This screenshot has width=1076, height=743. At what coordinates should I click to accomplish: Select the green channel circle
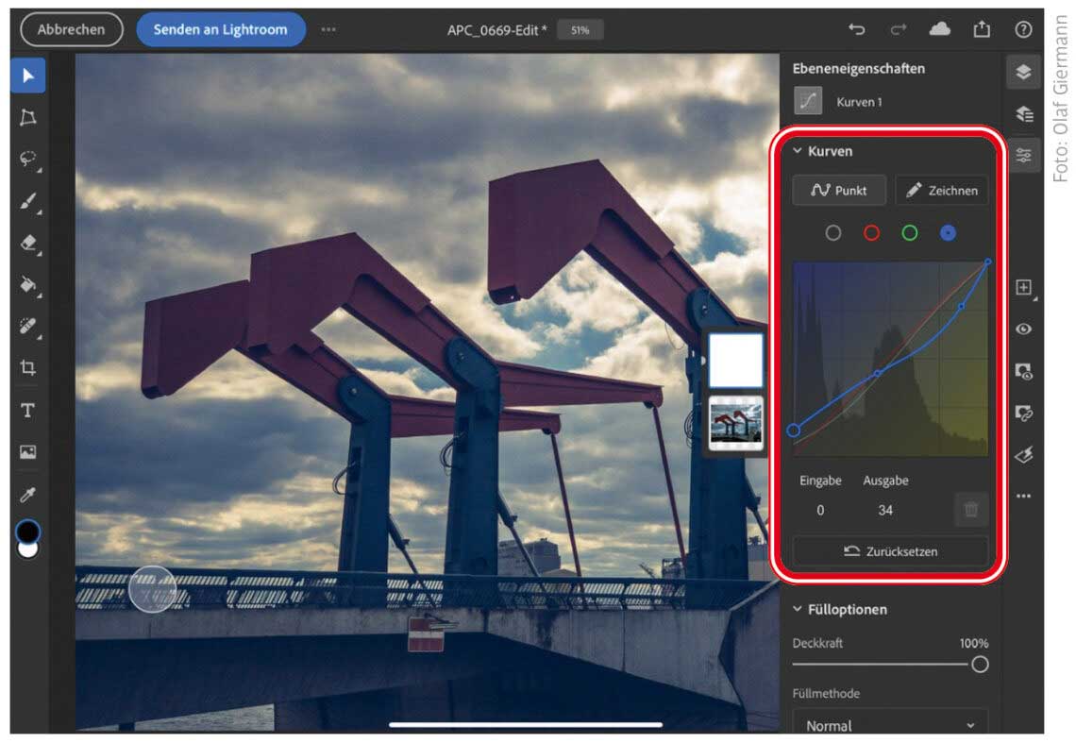point(909,232)
